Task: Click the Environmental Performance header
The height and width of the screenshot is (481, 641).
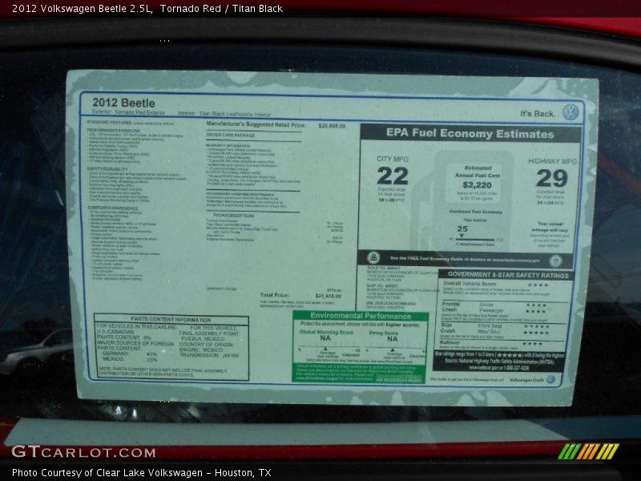Action: (x=361, y=316)
